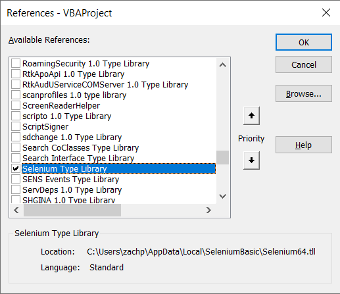
Task: Click the horizontal scrollbar thumb
Action: (72, 210)
